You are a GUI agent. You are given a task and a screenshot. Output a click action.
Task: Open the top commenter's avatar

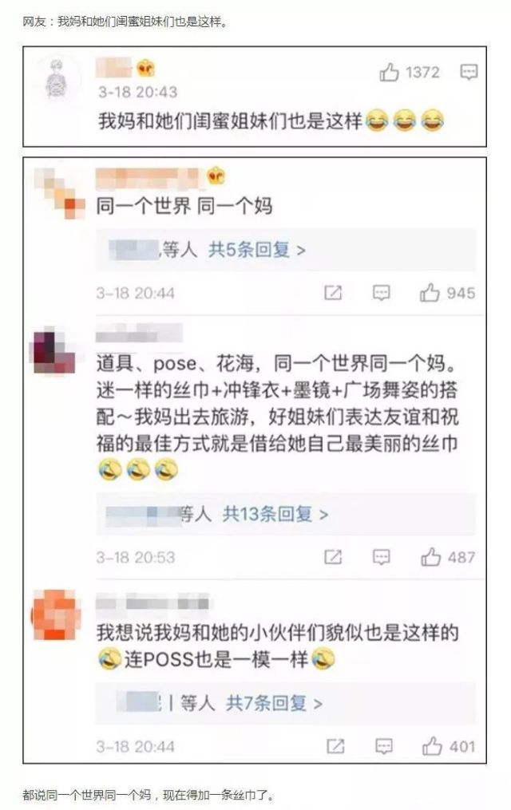tap(57, 80)
